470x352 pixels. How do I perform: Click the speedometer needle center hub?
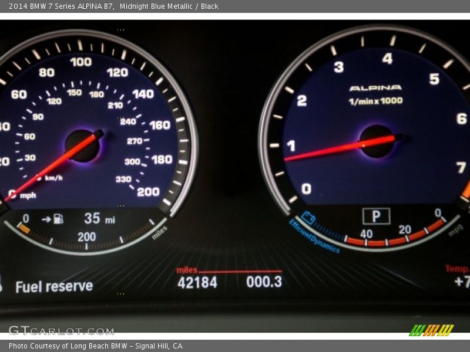tap(82, 145)
